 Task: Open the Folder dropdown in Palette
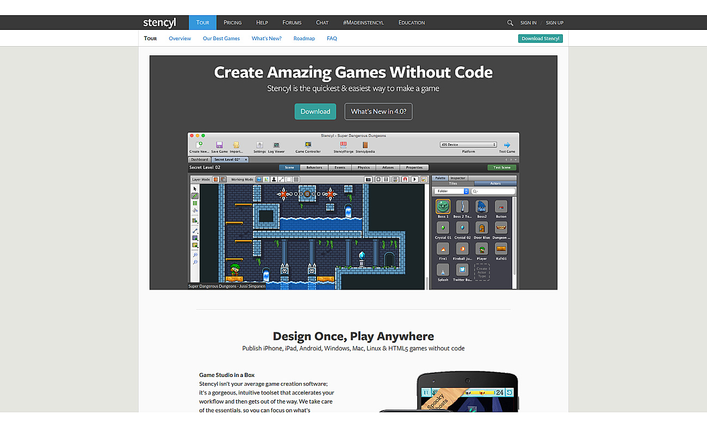[451, 191]
